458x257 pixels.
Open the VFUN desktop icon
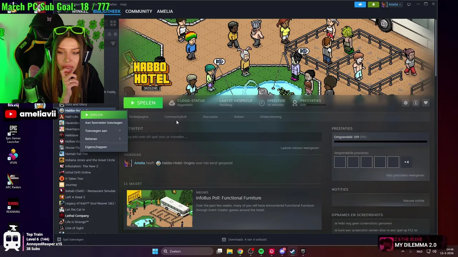(13, 157)
